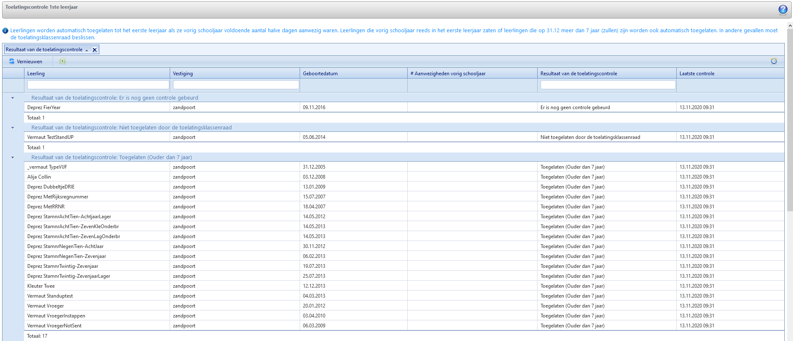Click birth date 12.12.2013
The image size is (793, 341).
tap(314, 286)
